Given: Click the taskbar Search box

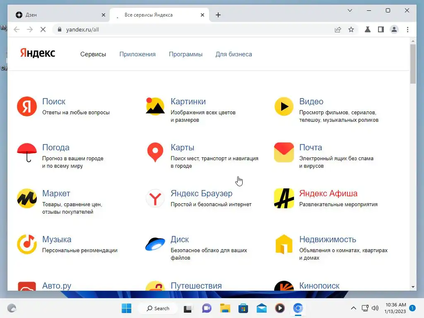Looking at the screenshot, I should [x=158, y=308].
